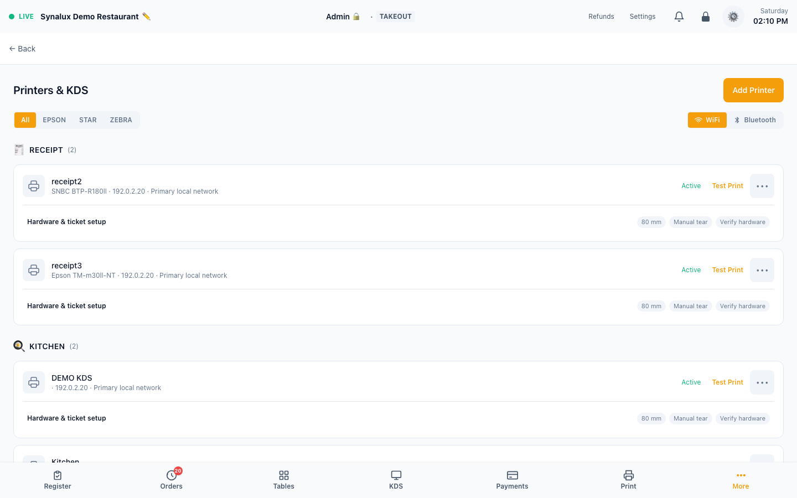
Task: Open Refunds in the header
Action: coord(601,17)
